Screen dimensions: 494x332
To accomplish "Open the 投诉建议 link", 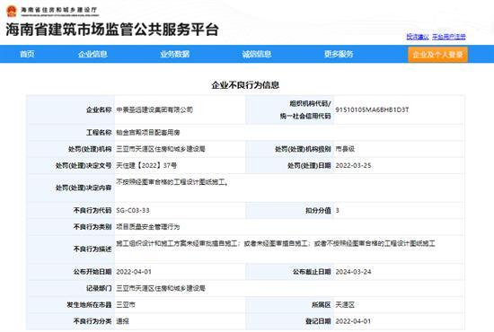I will (x=418, y=37).
